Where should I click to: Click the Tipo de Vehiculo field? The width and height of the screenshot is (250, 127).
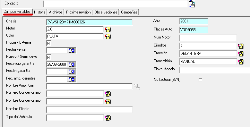pos(75,118)
